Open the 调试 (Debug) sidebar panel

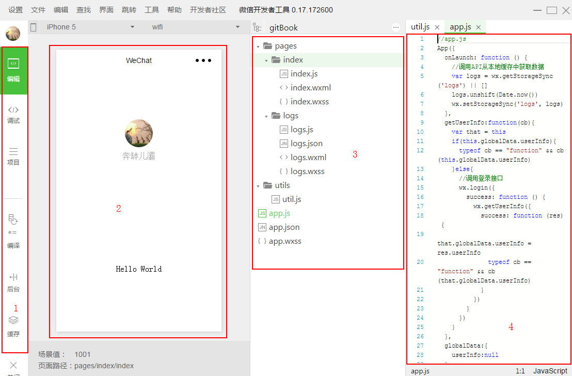(x=13, y=115)
